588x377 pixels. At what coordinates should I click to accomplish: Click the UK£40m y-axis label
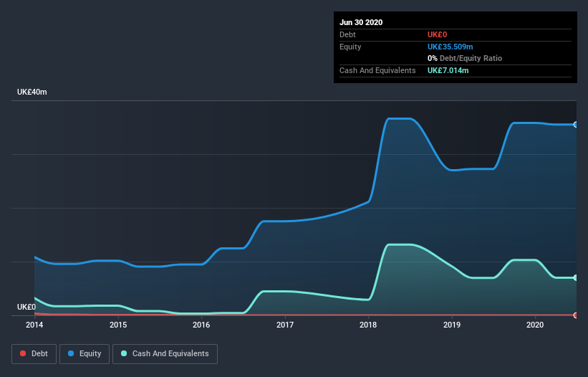pos(32,92)
